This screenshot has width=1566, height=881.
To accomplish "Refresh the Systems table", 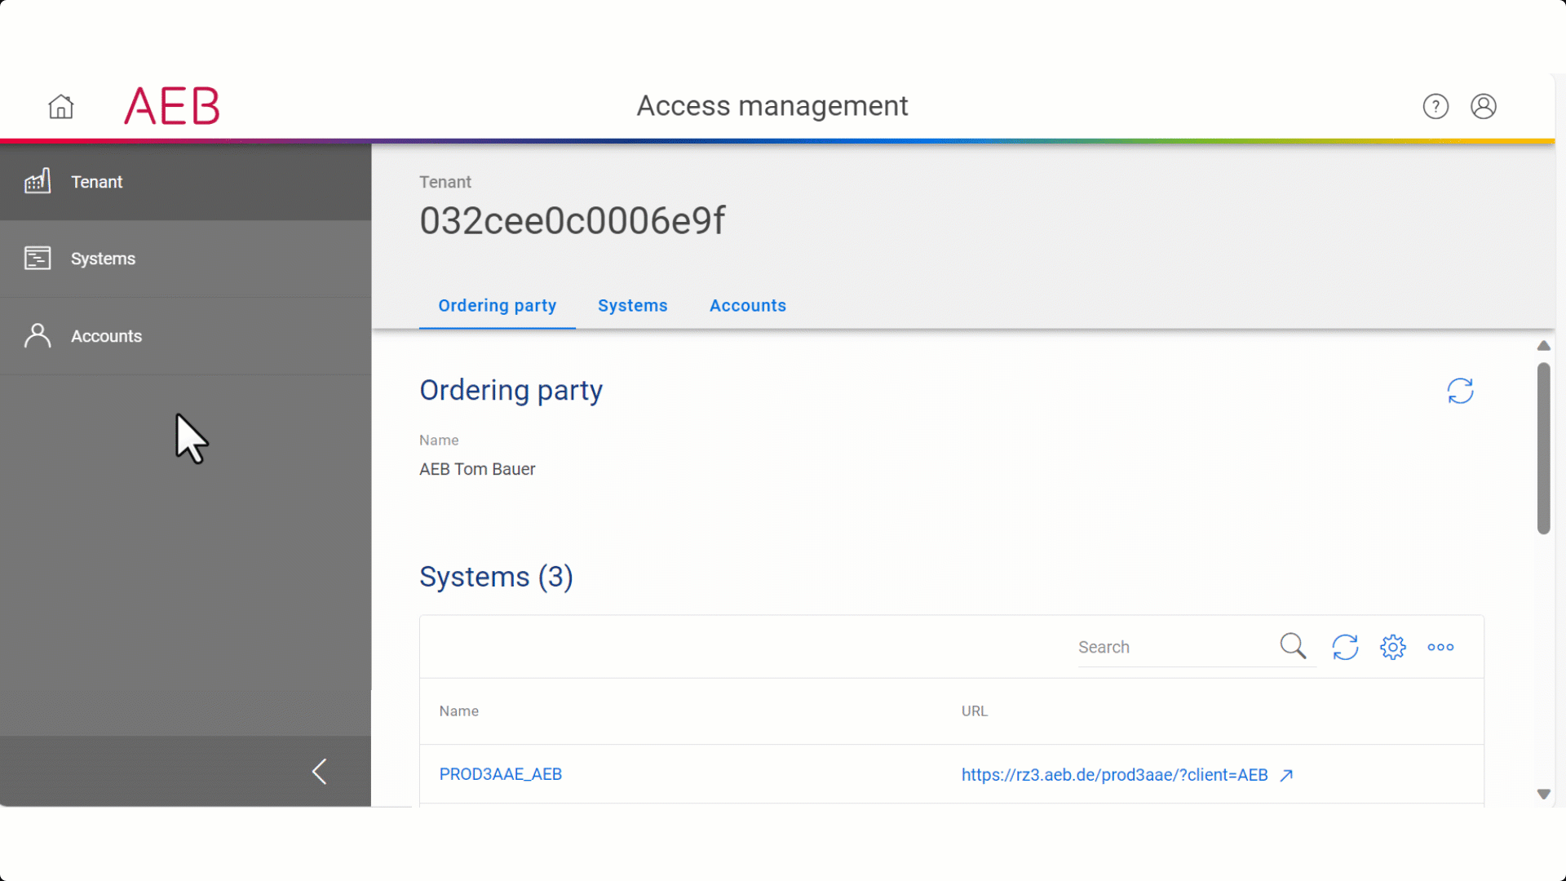I will point(1345,647).
